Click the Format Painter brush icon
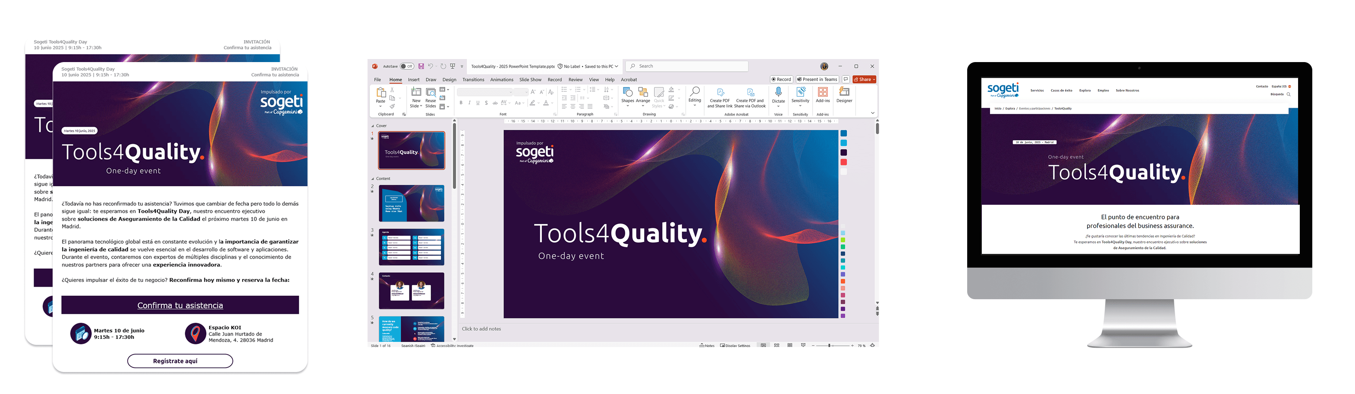 point(393,106)
